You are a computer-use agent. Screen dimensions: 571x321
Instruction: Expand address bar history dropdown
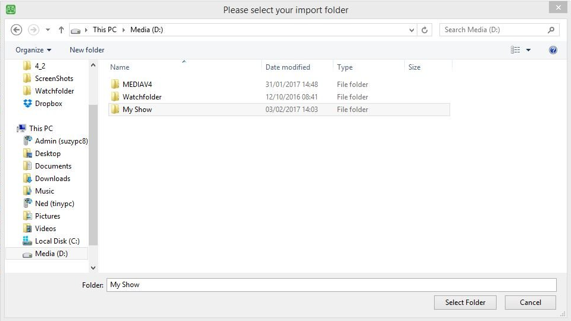click(x=412, y=30)
